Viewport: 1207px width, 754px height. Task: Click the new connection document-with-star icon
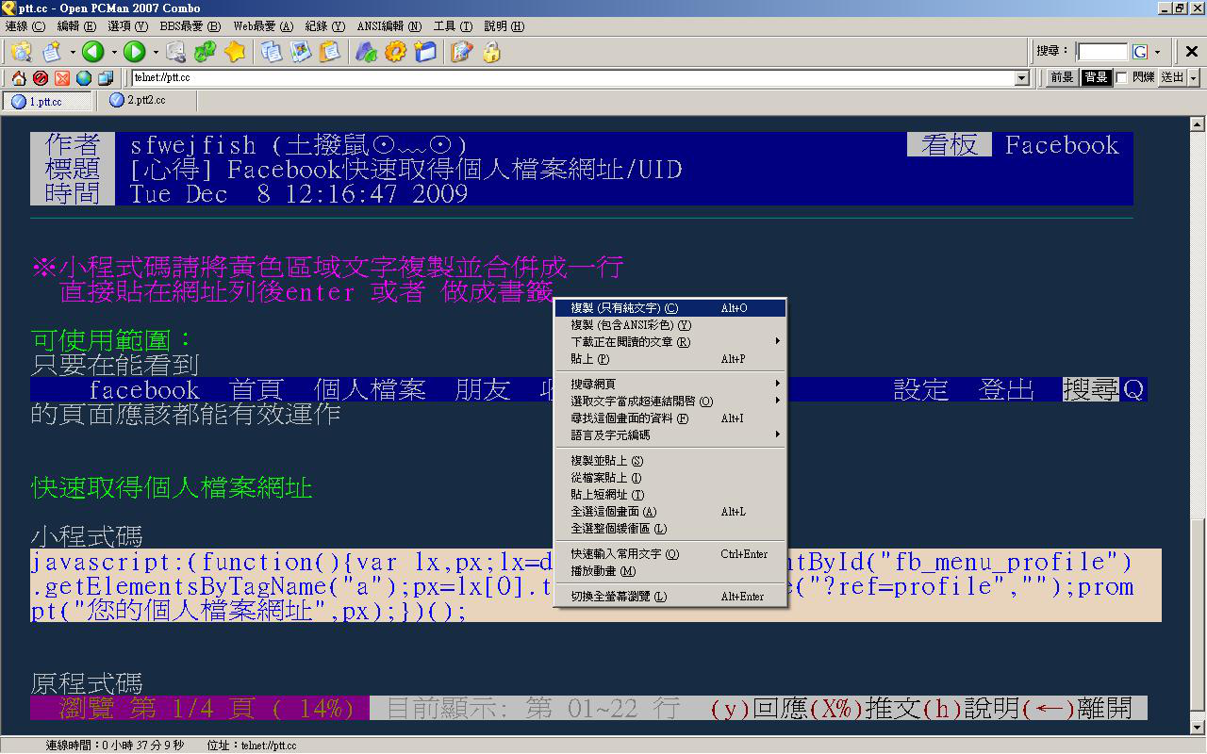51,52
